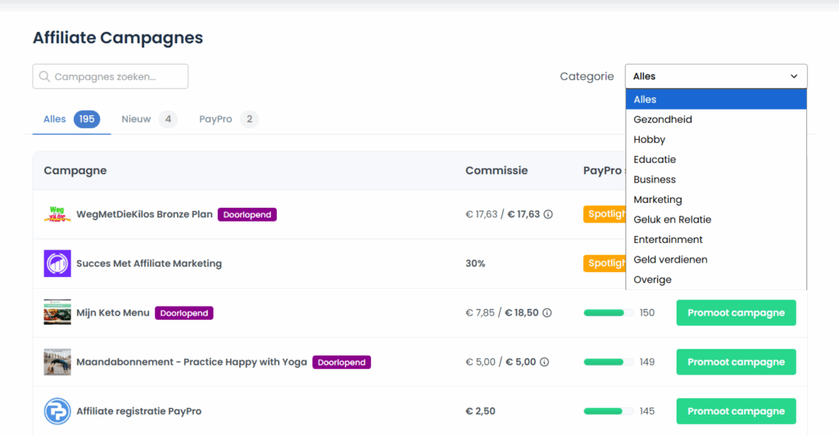Click the Mijn Keto Menu thumbnail
839x435 pixels.
click(x=57, y=312)
